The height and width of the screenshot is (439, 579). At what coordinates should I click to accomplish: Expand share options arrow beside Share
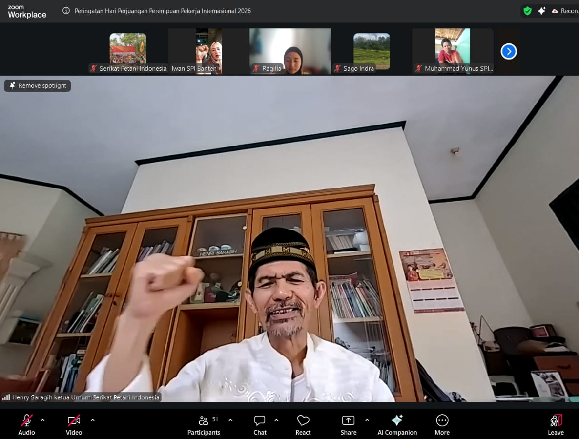367,420
